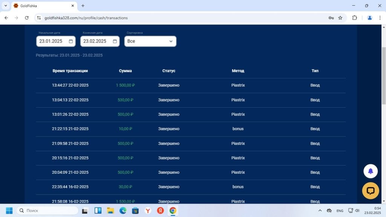Open the Windows Start menu
The height and width of the screenshot is (217, 386).
tap(9, 210)
